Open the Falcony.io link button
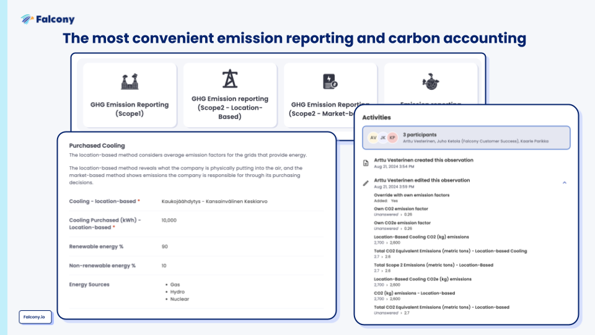 tap(35, 317)
